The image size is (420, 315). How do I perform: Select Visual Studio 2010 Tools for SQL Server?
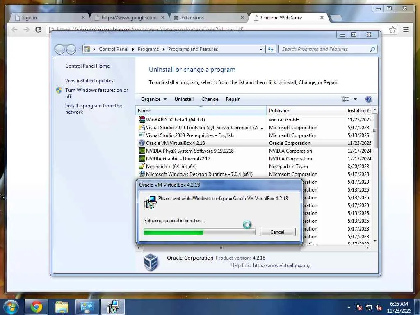click(x=254, y=128)
